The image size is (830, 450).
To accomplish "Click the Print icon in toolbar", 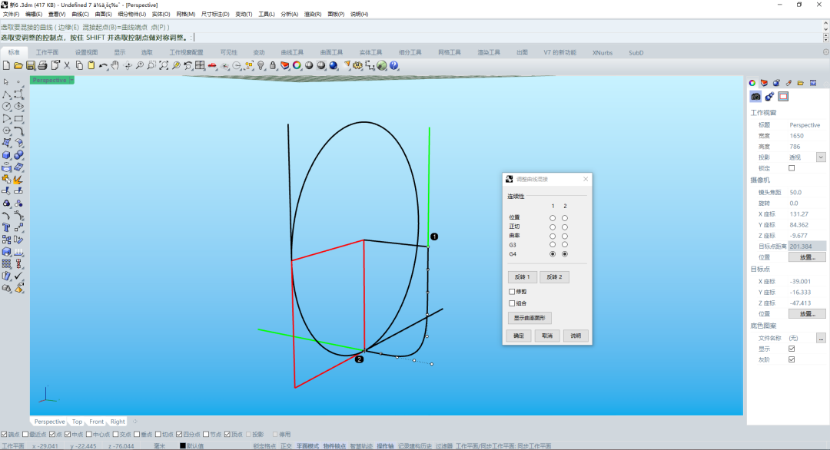I will (x=43, y=65).
